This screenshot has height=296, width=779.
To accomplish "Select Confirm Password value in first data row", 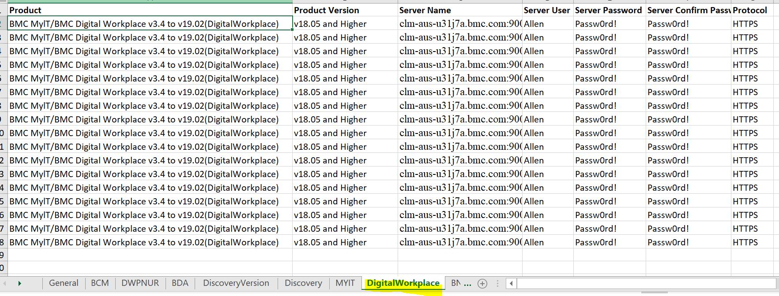I will [689, 24].
